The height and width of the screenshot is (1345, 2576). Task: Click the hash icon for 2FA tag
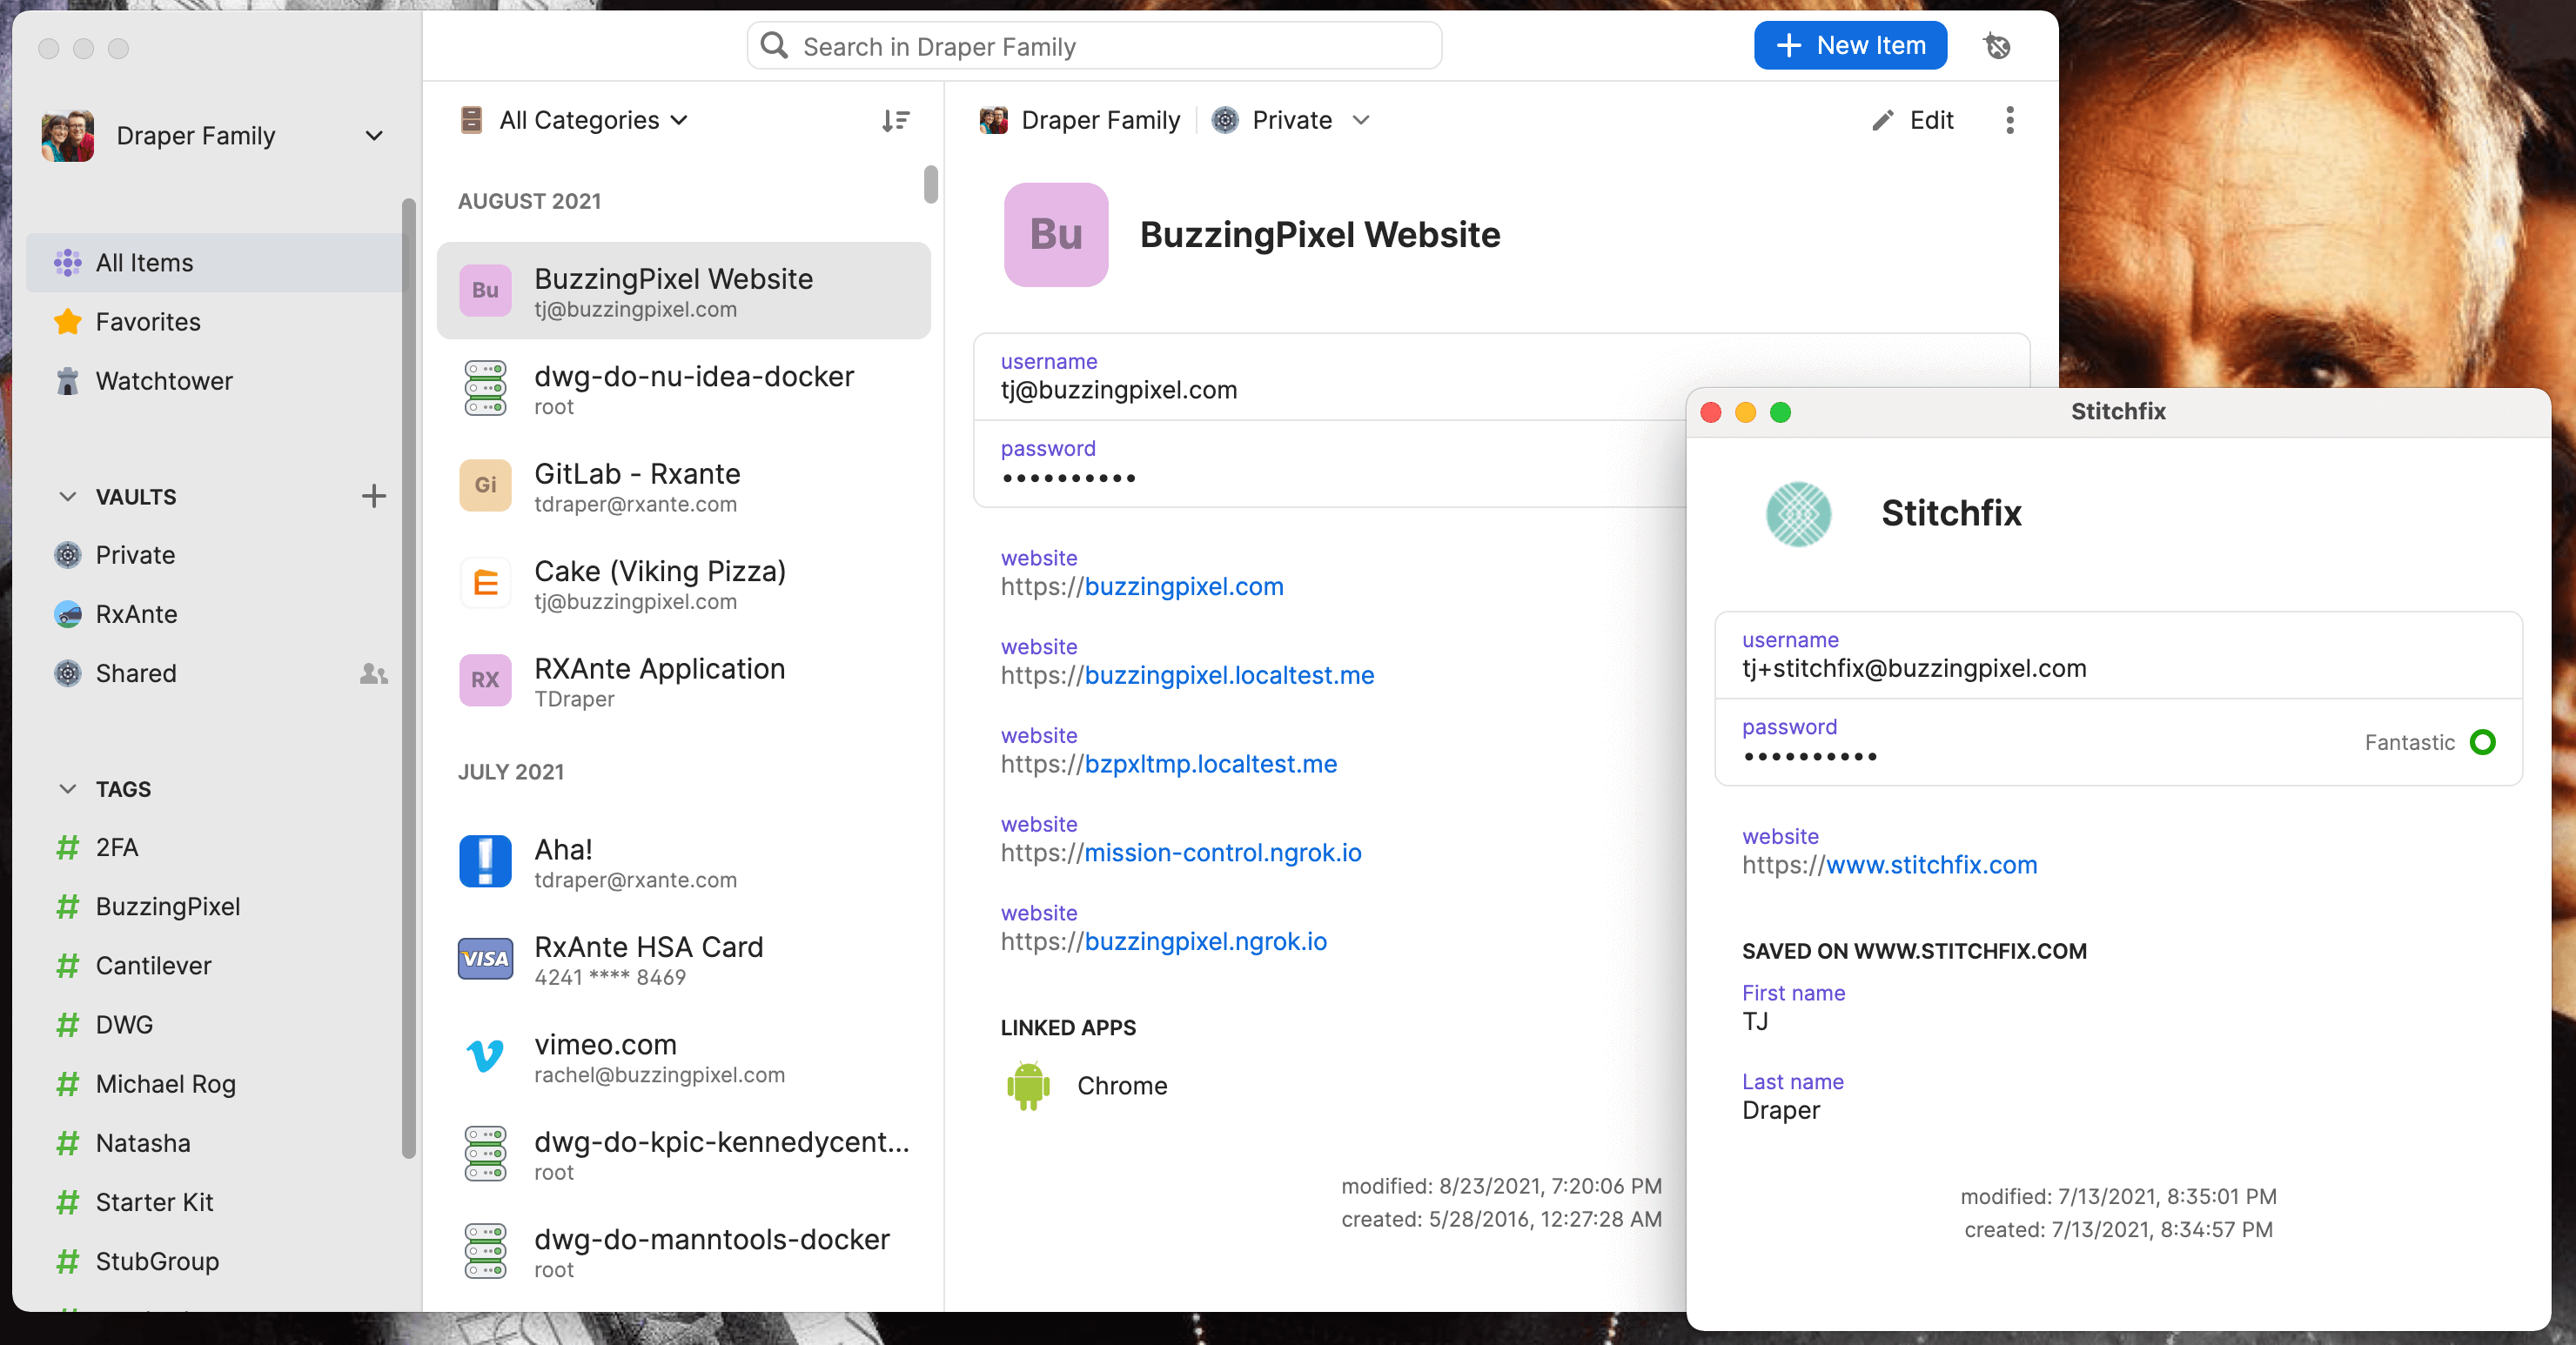(x=68, y=848)
